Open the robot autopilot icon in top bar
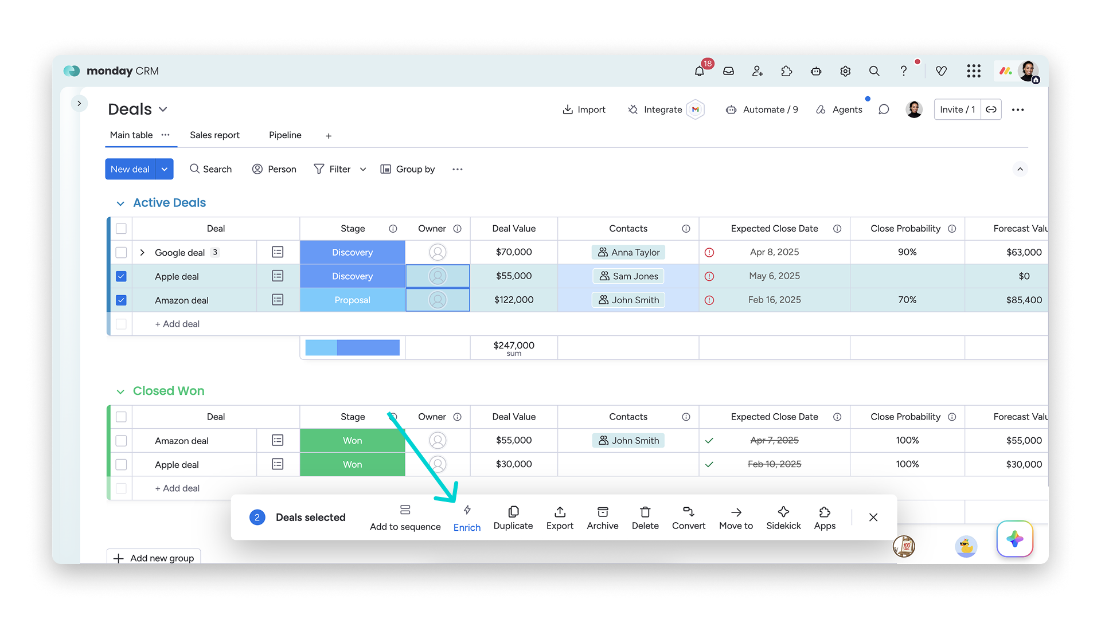1101x619 pixels. 816,71
